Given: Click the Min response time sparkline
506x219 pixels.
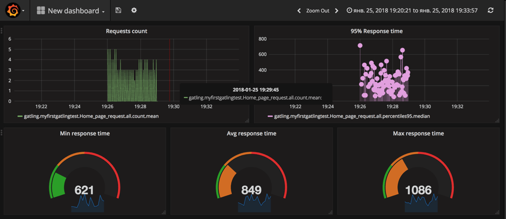Looking at the screenshot, I should coord(88,203).
